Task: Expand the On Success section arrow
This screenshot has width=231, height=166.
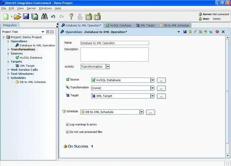Action: click(92, 146)
